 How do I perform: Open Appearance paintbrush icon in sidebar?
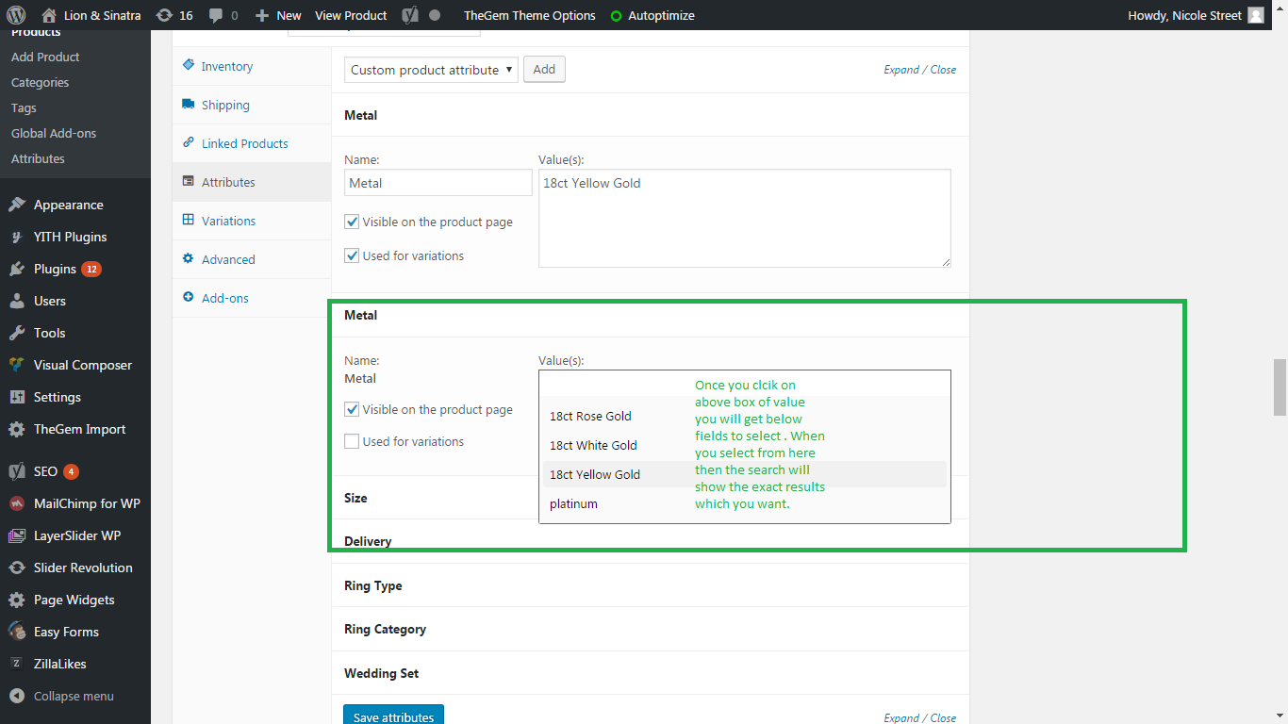(x=17, y=205)
